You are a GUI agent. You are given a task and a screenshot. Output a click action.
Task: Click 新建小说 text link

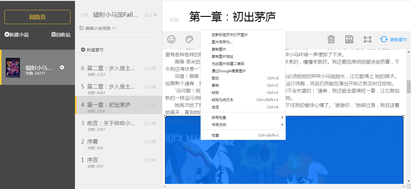point(19,35)
